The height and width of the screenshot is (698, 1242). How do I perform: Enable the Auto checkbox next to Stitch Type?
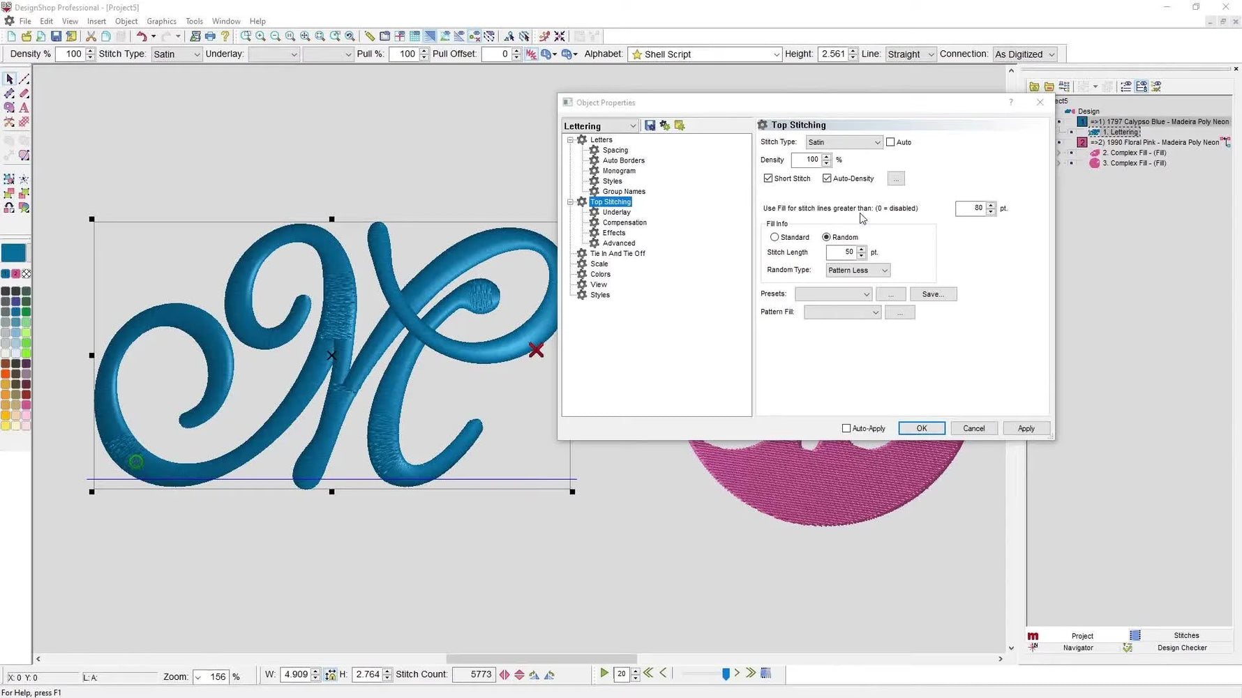click(890, 142)
